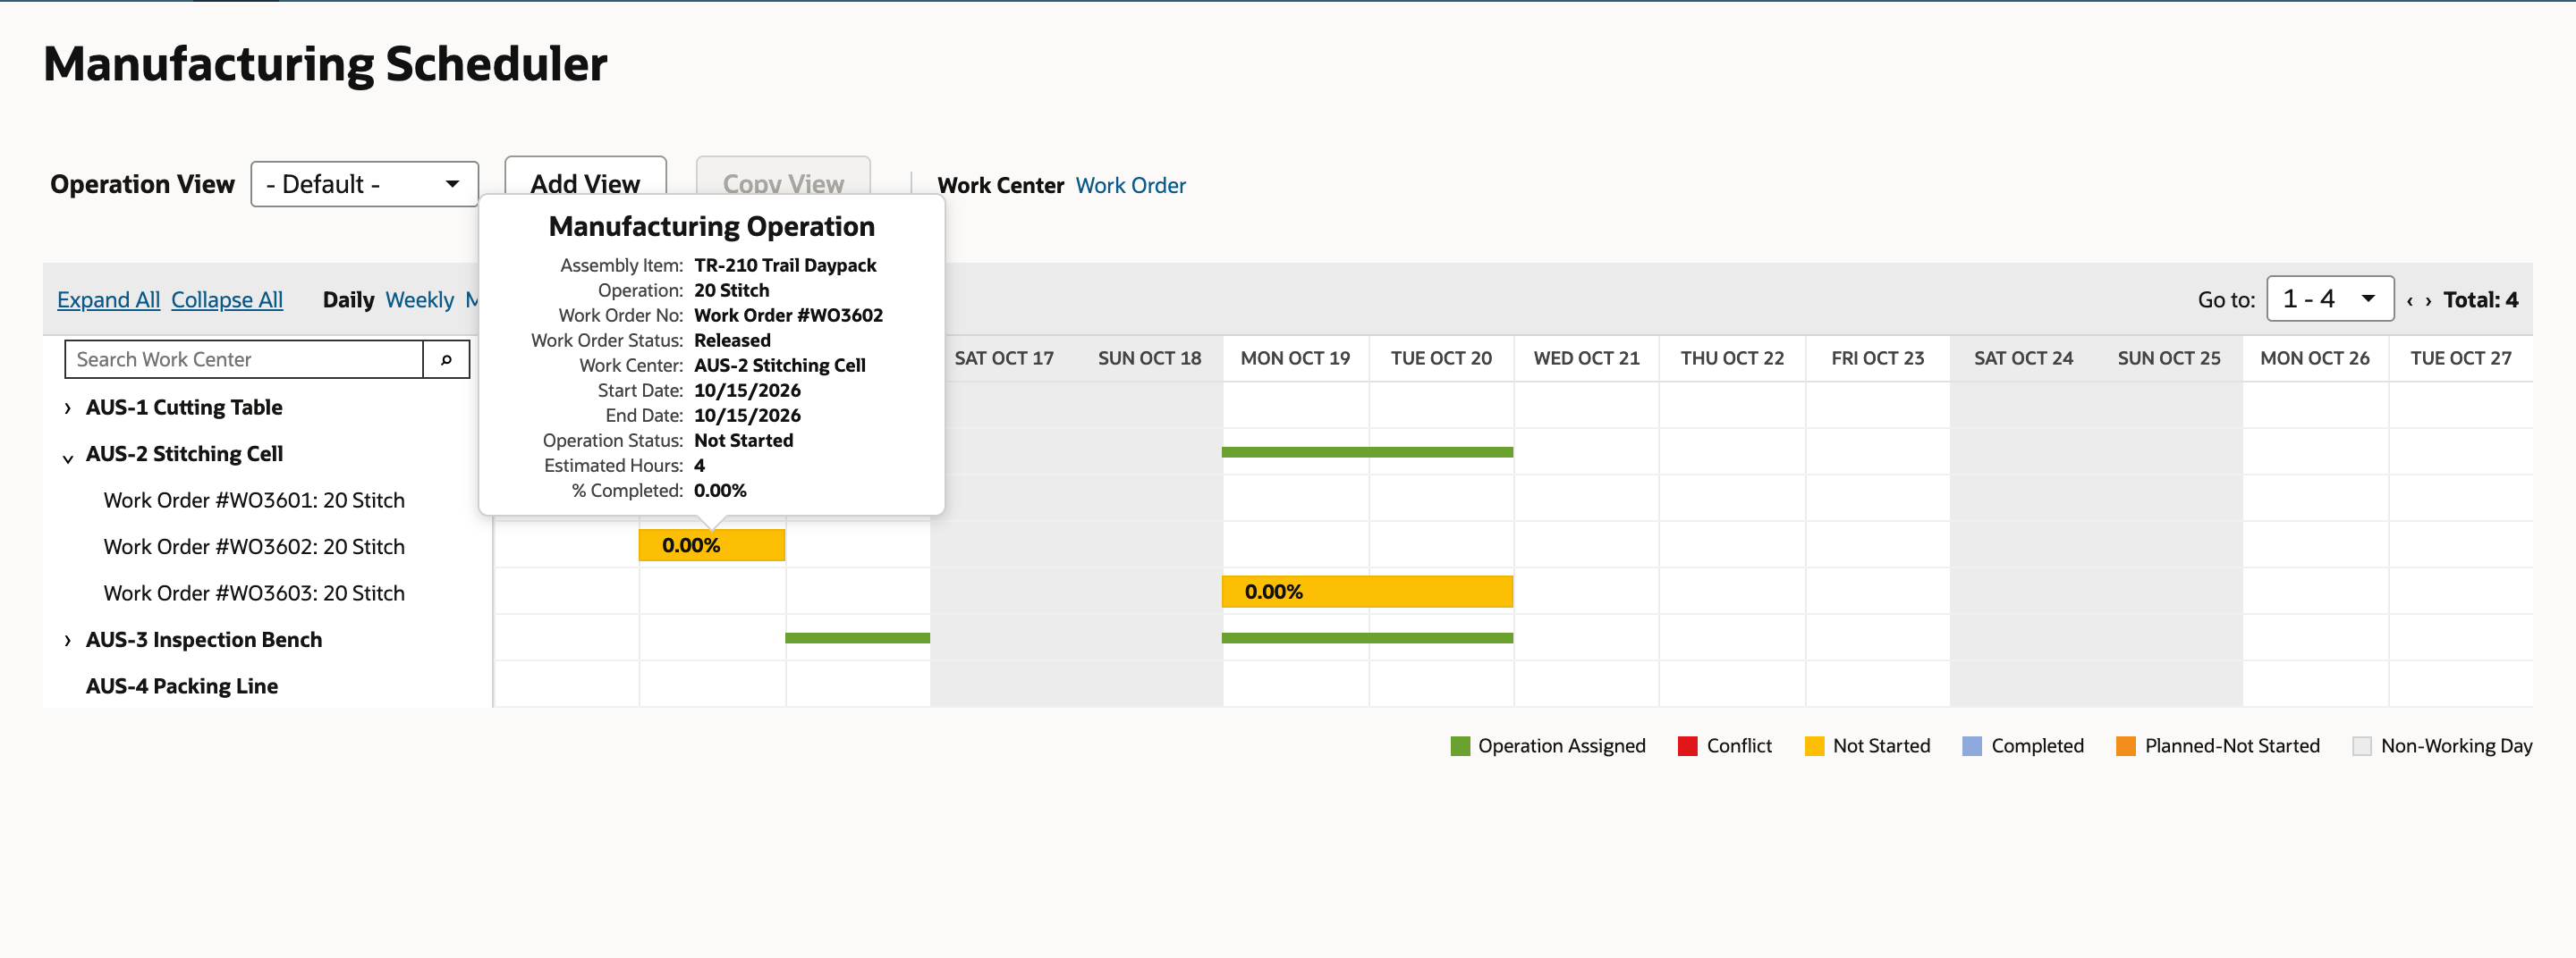Viewport: 2576px width, 958px height.
Task: Click the SAT OCT 24 column header
Action: coord(2023,358)
